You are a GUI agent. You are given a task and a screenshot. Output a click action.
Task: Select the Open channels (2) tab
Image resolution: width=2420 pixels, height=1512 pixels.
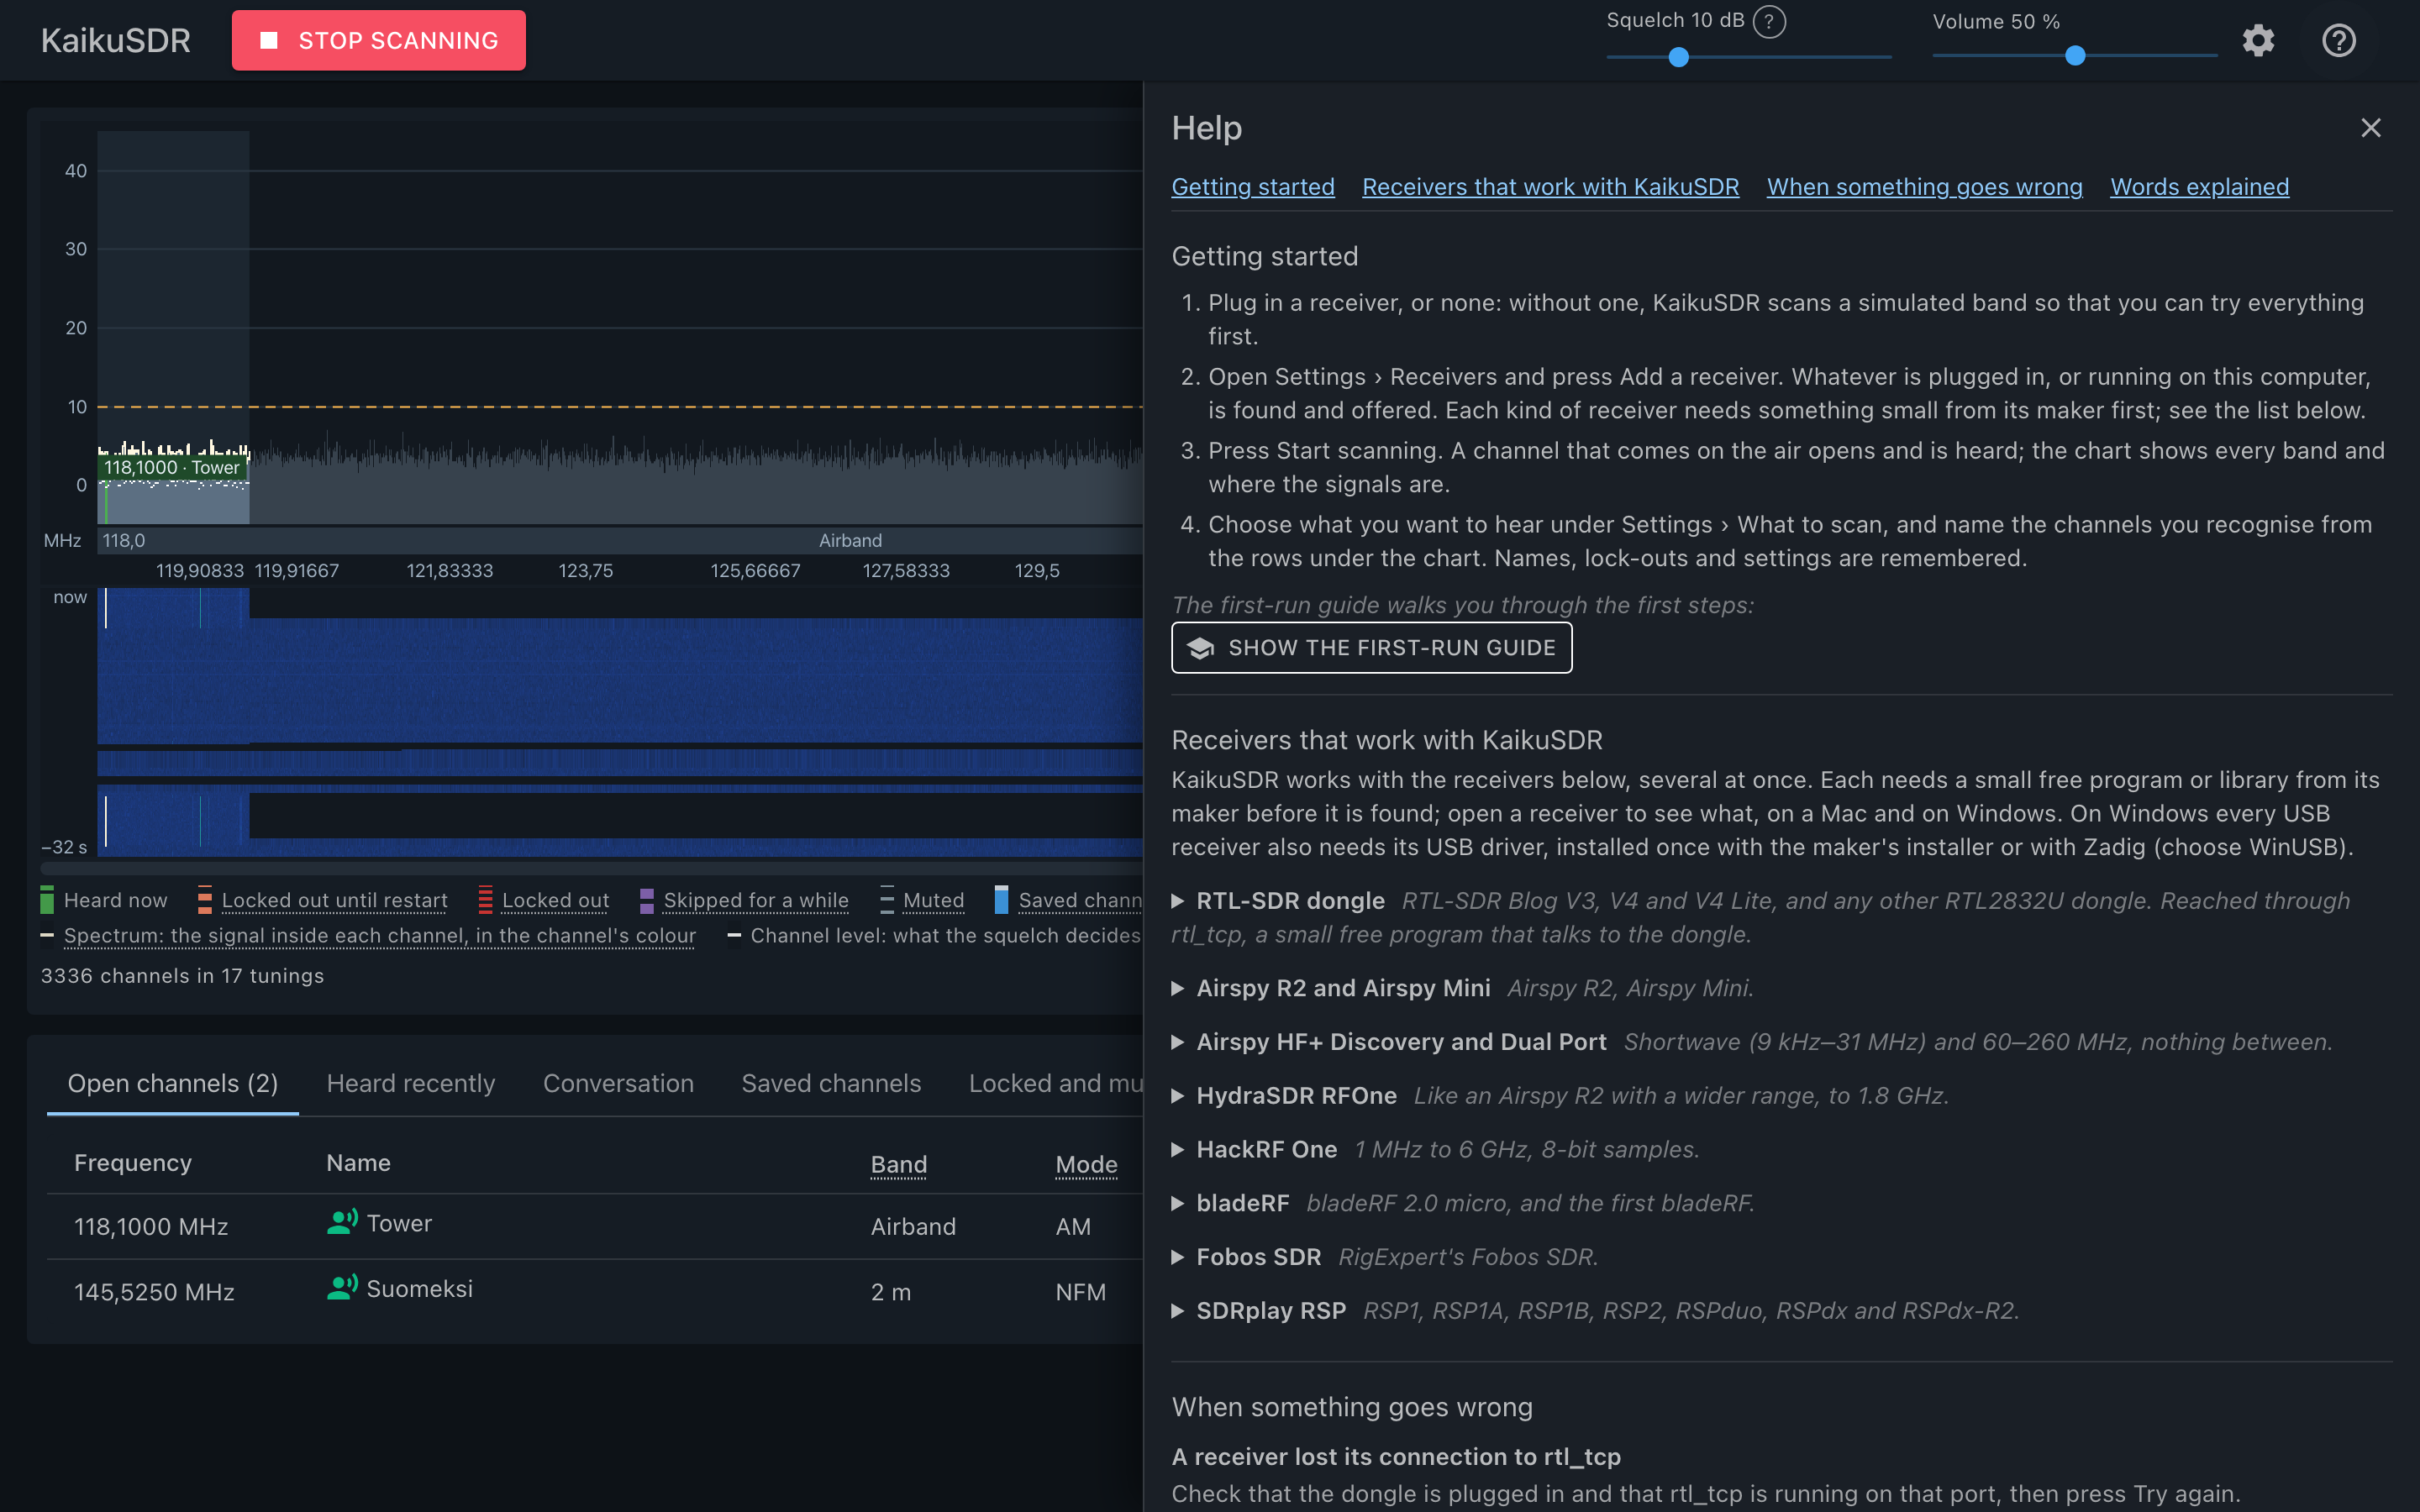pos(173,1084)
